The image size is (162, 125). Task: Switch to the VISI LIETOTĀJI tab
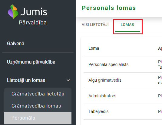pos(95,25)
